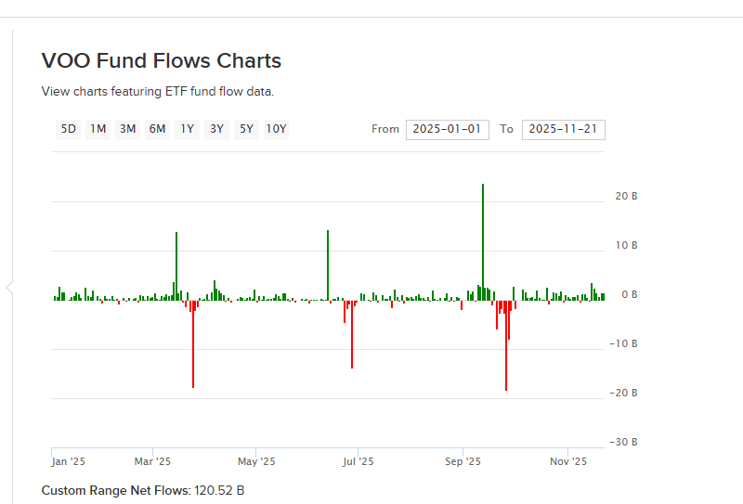Click the collapse arrow on left edge
The width and height of the screenshot is (743, 504).
pos(9,288)
